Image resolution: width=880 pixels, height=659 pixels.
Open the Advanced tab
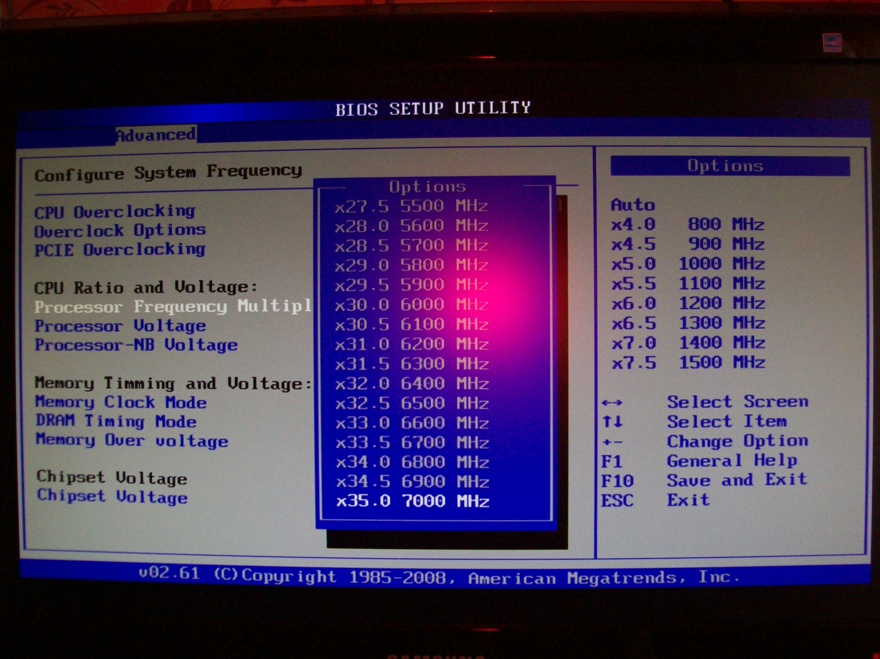156,135
